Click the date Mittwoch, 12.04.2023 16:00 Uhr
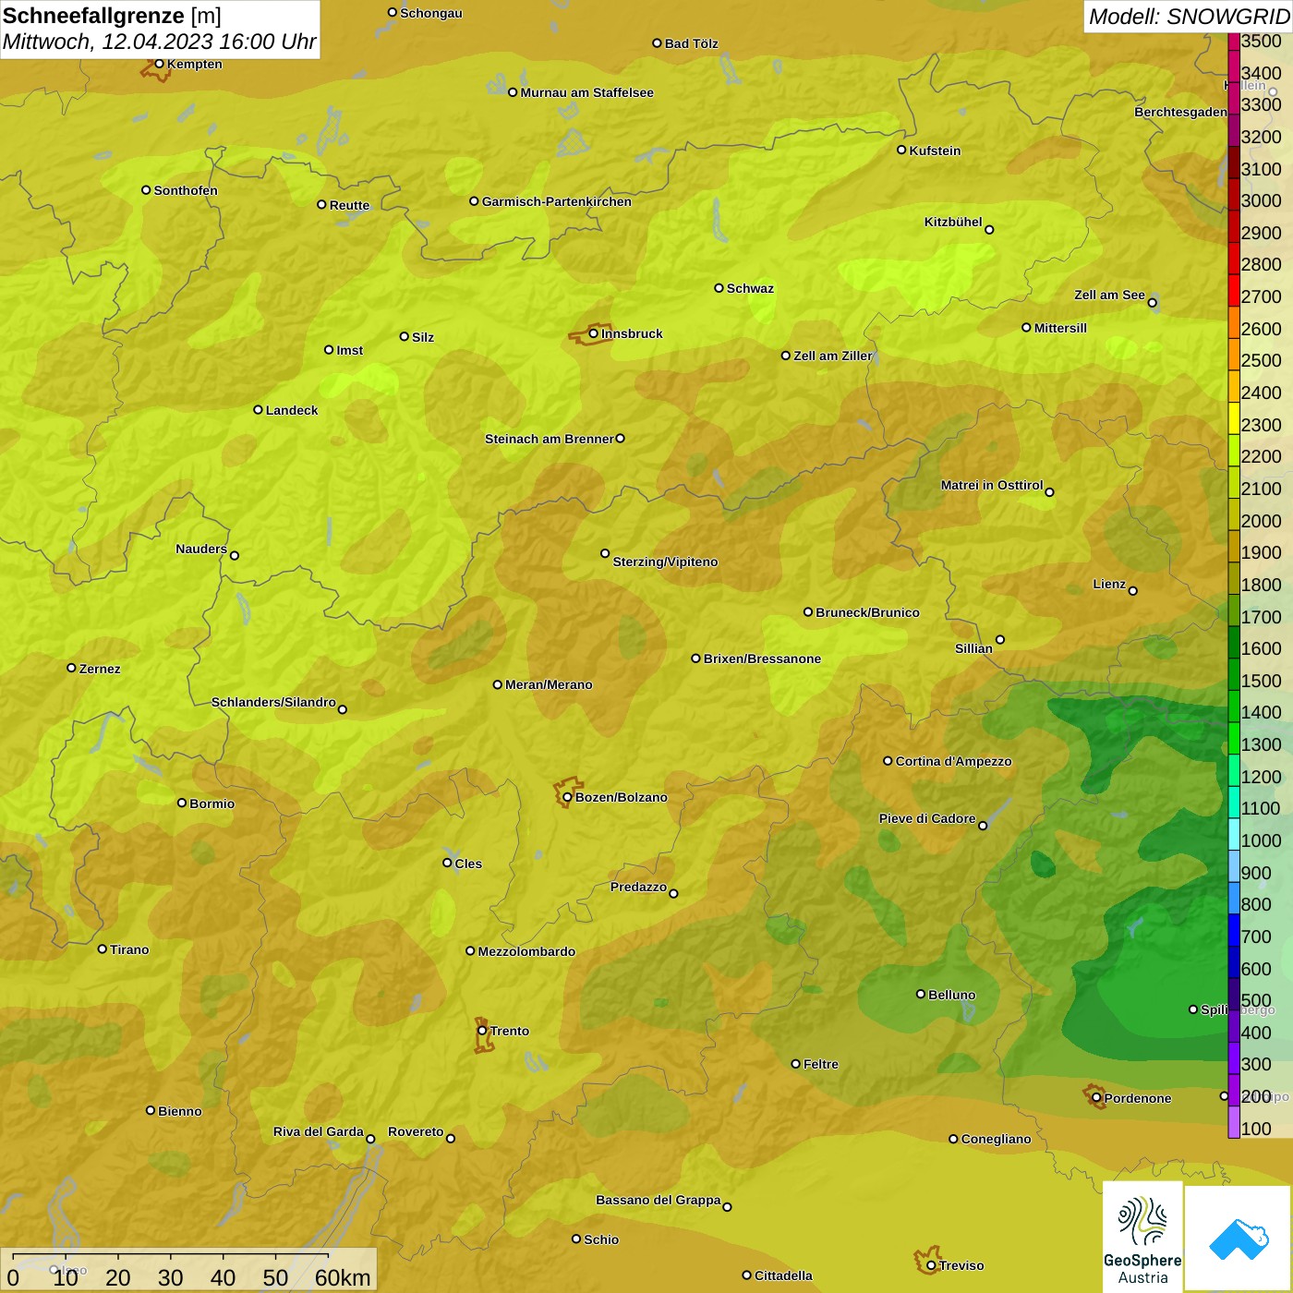The width and height of the screenshot is (1293, 1293). 159,42
